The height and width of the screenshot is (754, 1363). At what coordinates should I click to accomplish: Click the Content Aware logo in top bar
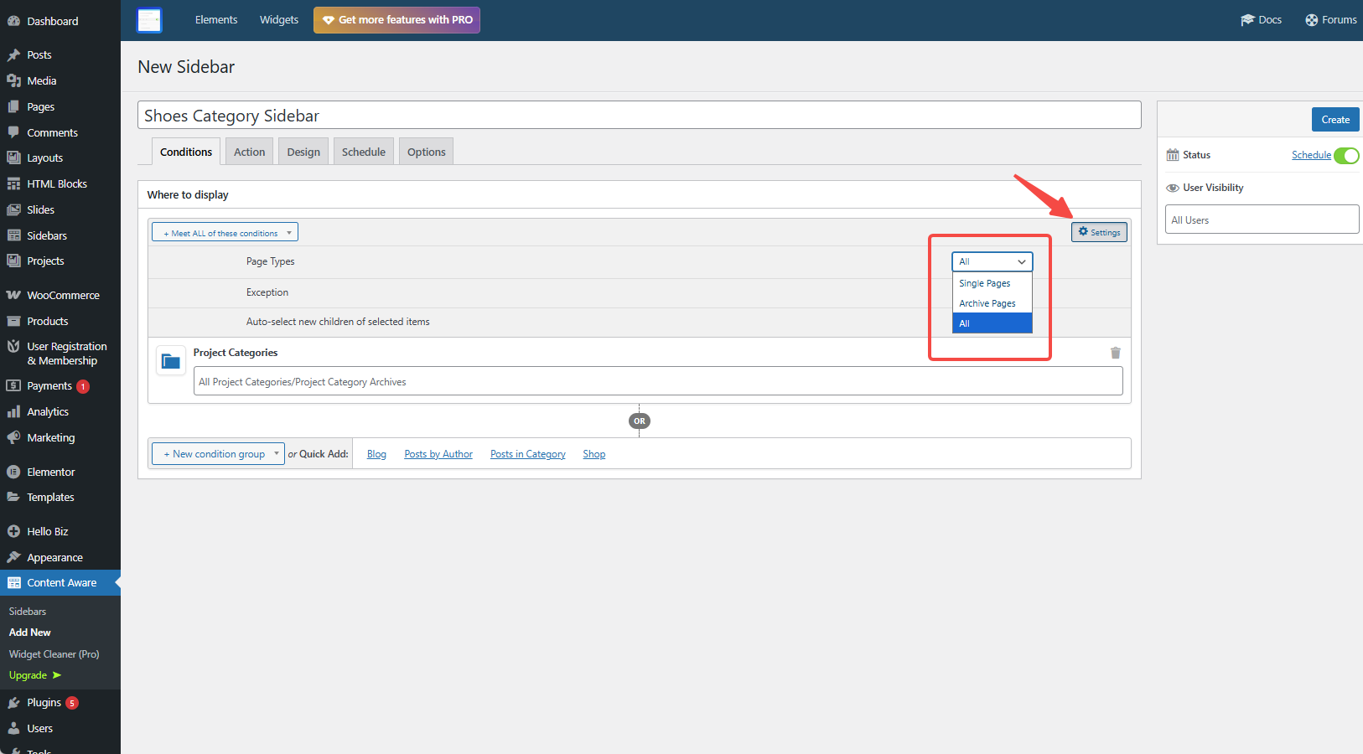pyautogui.click(x=149, y=20)
